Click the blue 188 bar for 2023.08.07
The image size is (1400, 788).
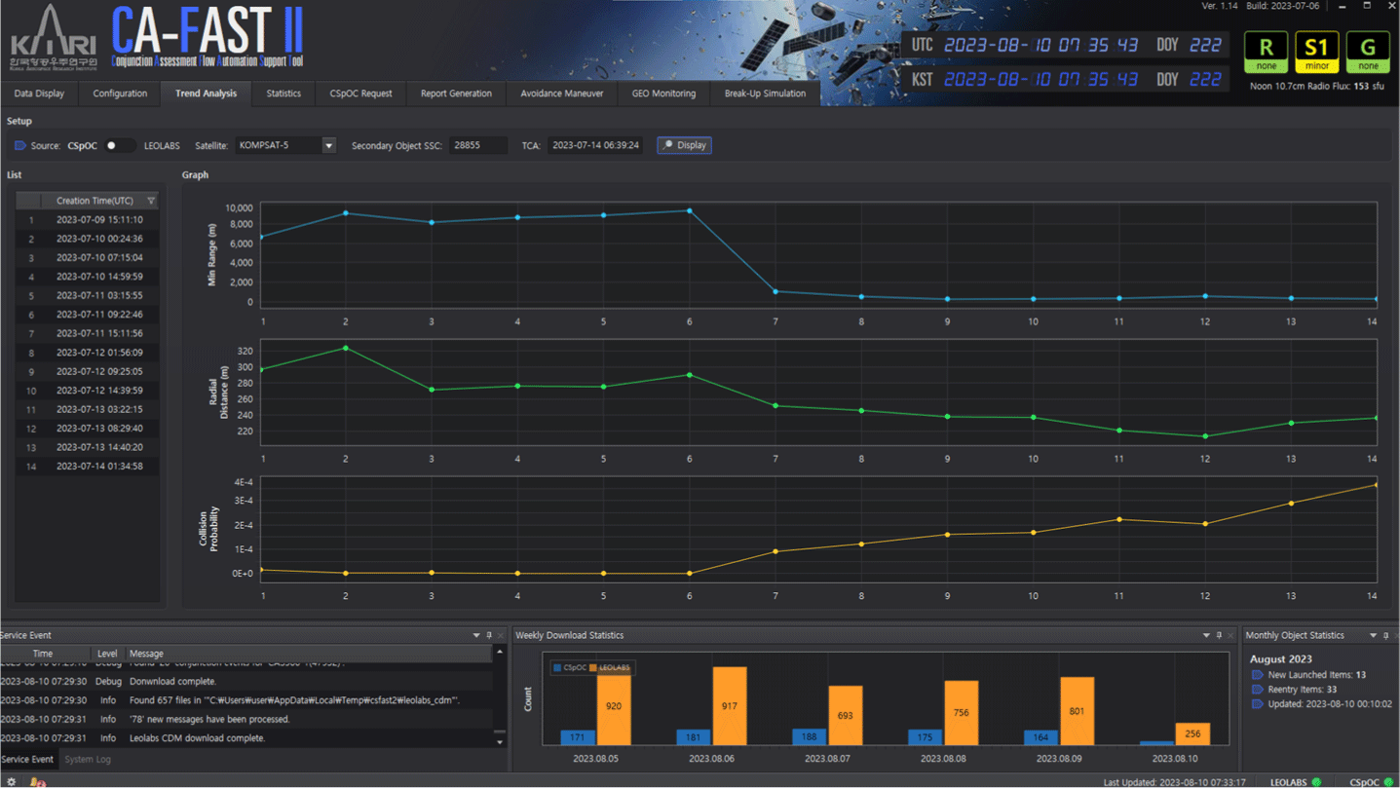809,737
